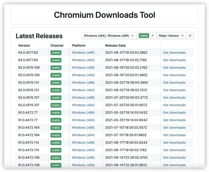Open Windows (x64) link in 2021-06-14T22:28:01.881Z row
The width and height of the screenshot is (209, 172).
tap(83, 165)
